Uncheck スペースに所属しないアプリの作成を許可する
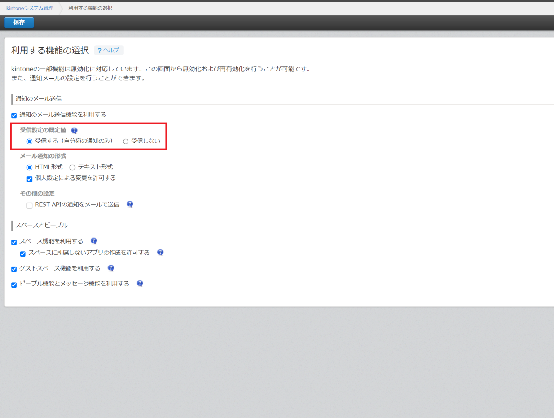 (23, 254)
